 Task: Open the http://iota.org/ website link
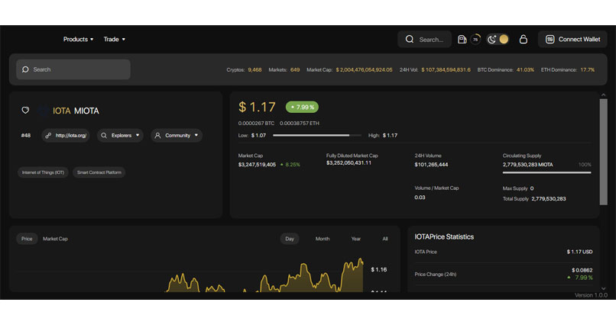[66, 135]
